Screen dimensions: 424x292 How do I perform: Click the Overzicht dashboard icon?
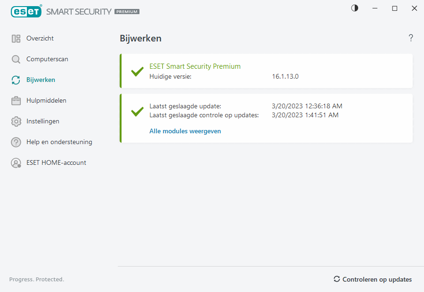(16, 39)
